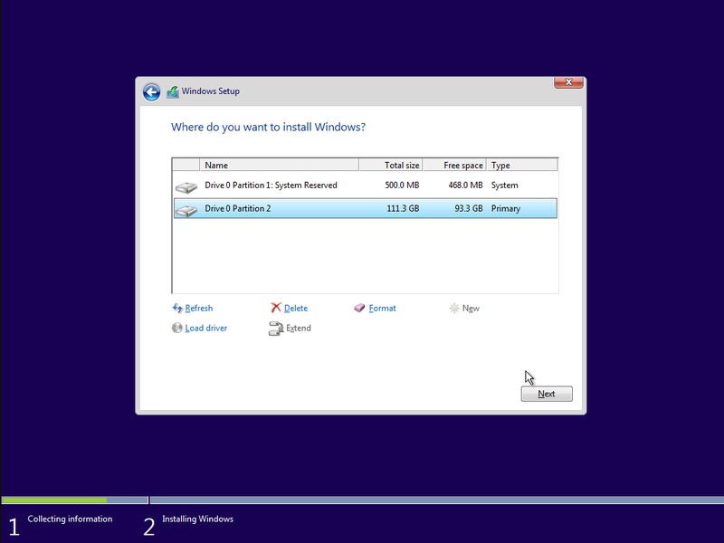Click the Load driver disc icon

177,329
